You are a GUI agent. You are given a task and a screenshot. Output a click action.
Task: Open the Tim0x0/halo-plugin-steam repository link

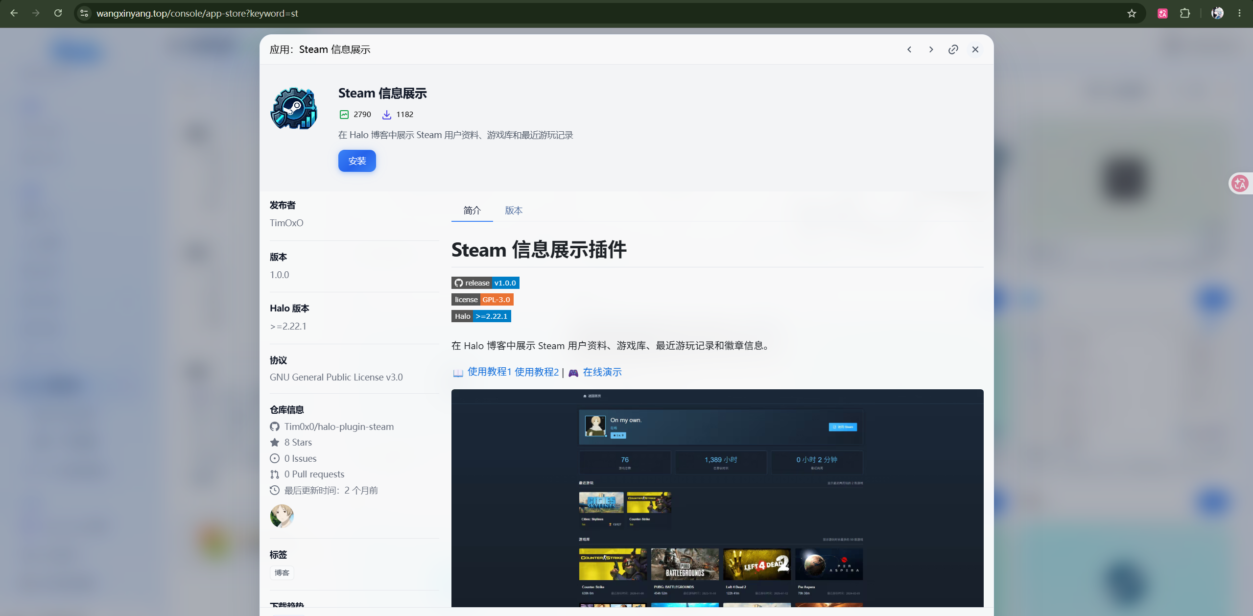click(x=339, y=426)
